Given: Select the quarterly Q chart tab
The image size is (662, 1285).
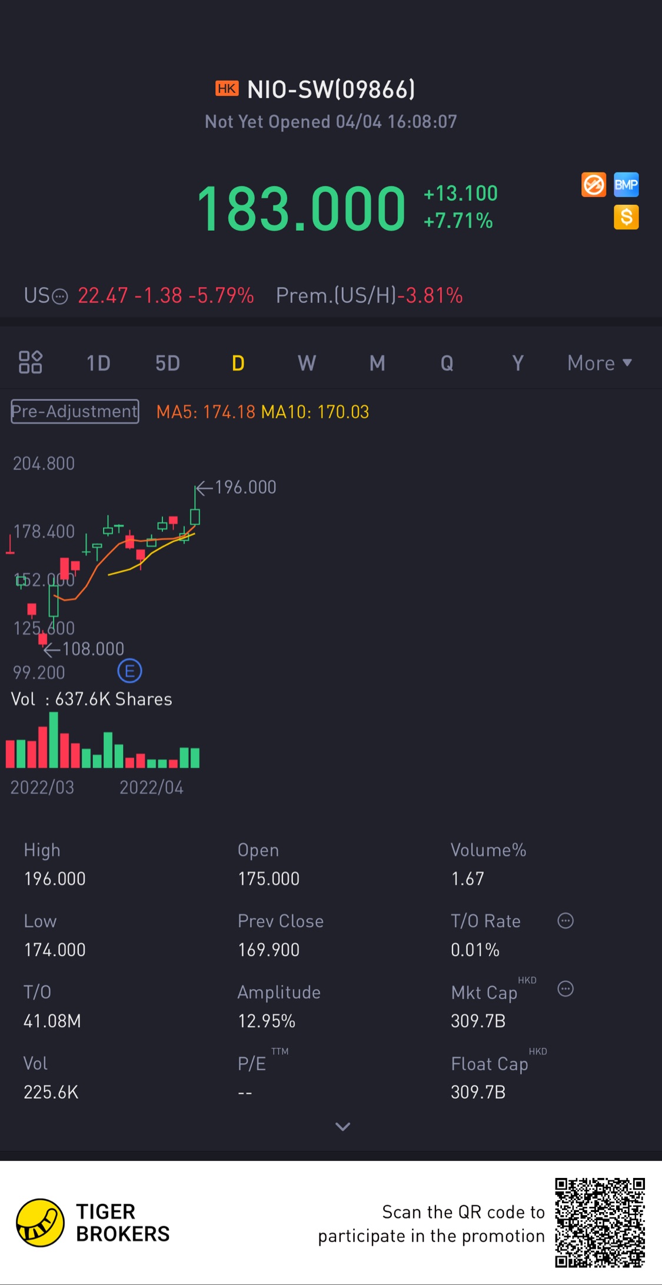Looking at the screenshot, I should [447, 363].
